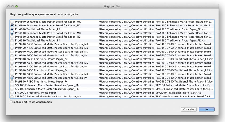Click profile name Pro9400 7400 Enhanced Matte Epson_MK
The height and width of the screenshot is (122, 225).
(x=51, y=44)
